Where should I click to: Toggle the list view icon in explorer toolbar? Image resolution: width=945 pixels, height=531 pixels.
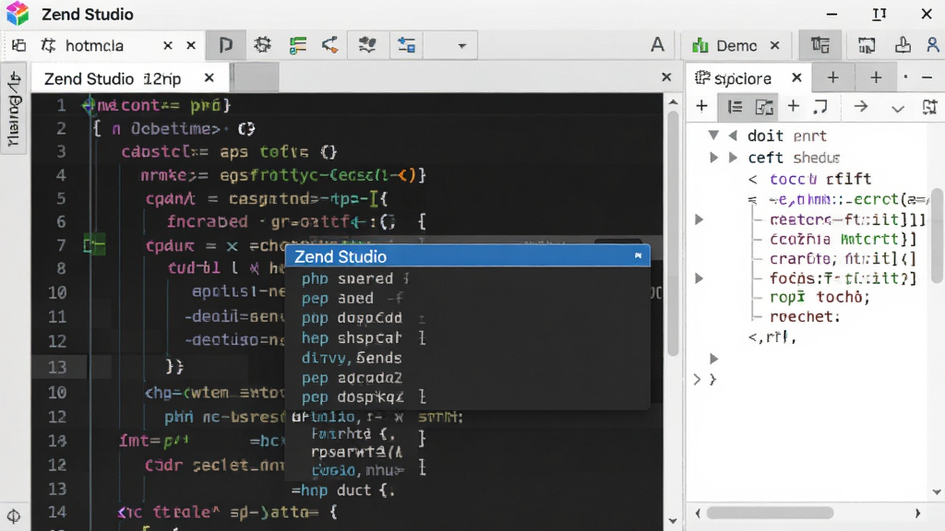coord(735,107)
